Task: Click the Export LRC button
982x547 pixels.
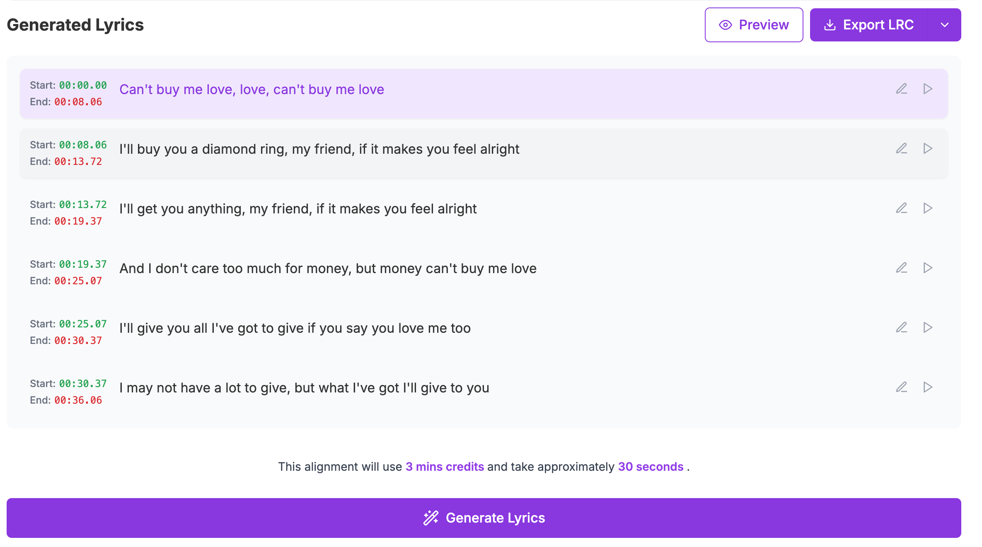Action: coord(869,25)
